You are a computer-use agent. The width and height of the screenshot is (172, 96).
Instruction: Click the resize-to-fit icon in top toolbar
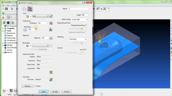(105, 9)
